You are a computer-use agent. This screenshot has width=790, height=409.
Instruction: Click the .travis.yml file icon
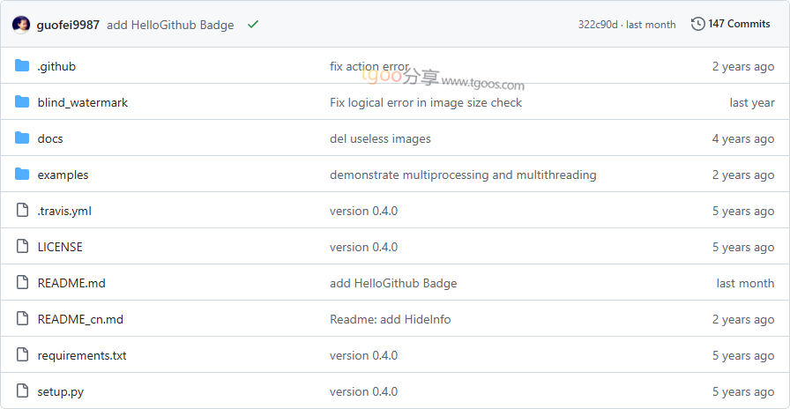[22, 211]
